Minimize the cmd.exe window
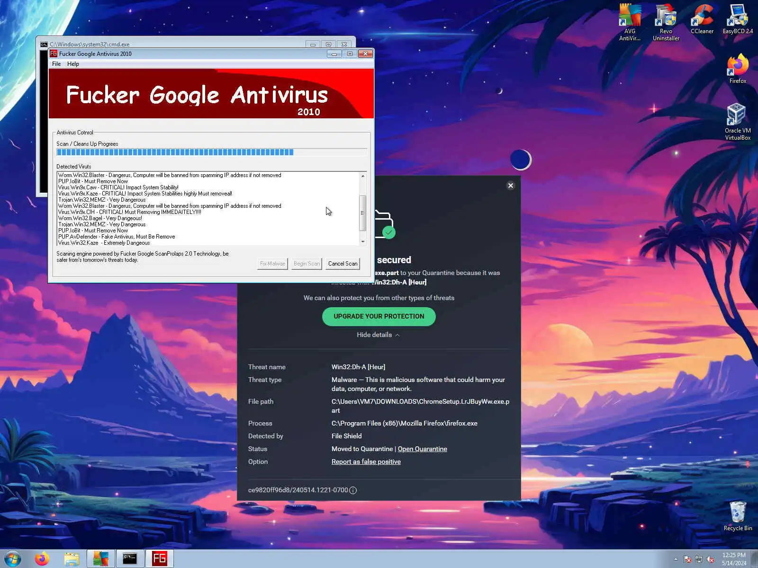758x568 pixels. [x=313, y=44]
